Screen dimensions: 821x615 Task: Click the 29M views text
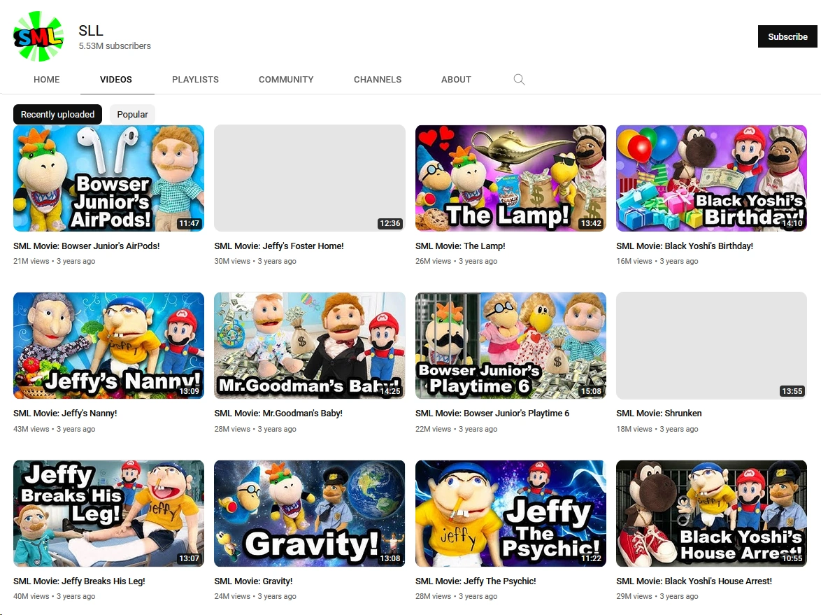point(634,597)
